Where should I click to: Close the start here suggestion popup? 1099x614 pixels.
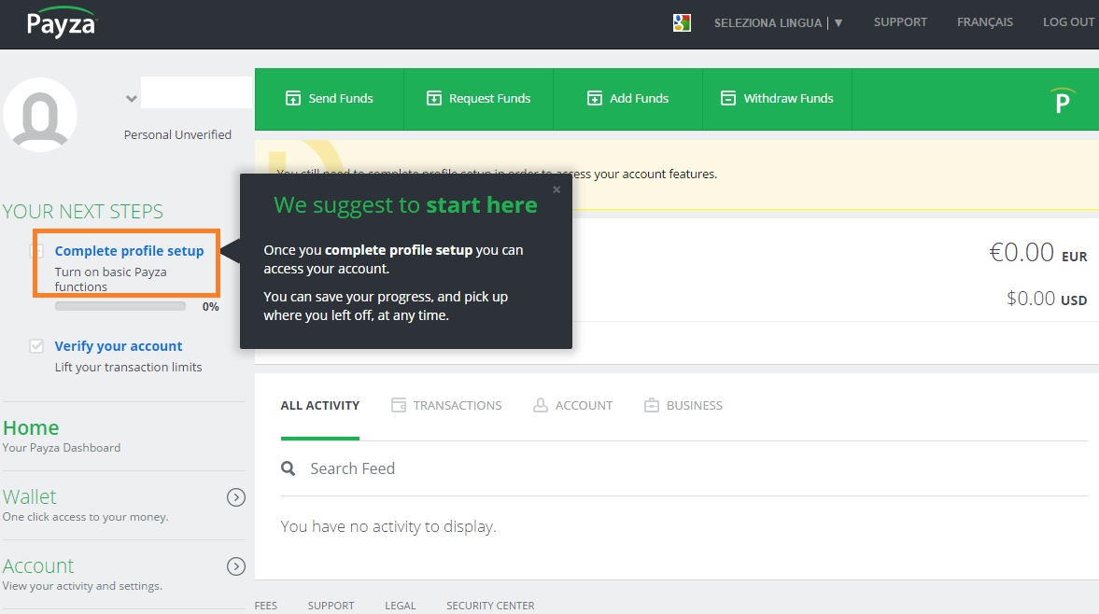click(557, 189)
